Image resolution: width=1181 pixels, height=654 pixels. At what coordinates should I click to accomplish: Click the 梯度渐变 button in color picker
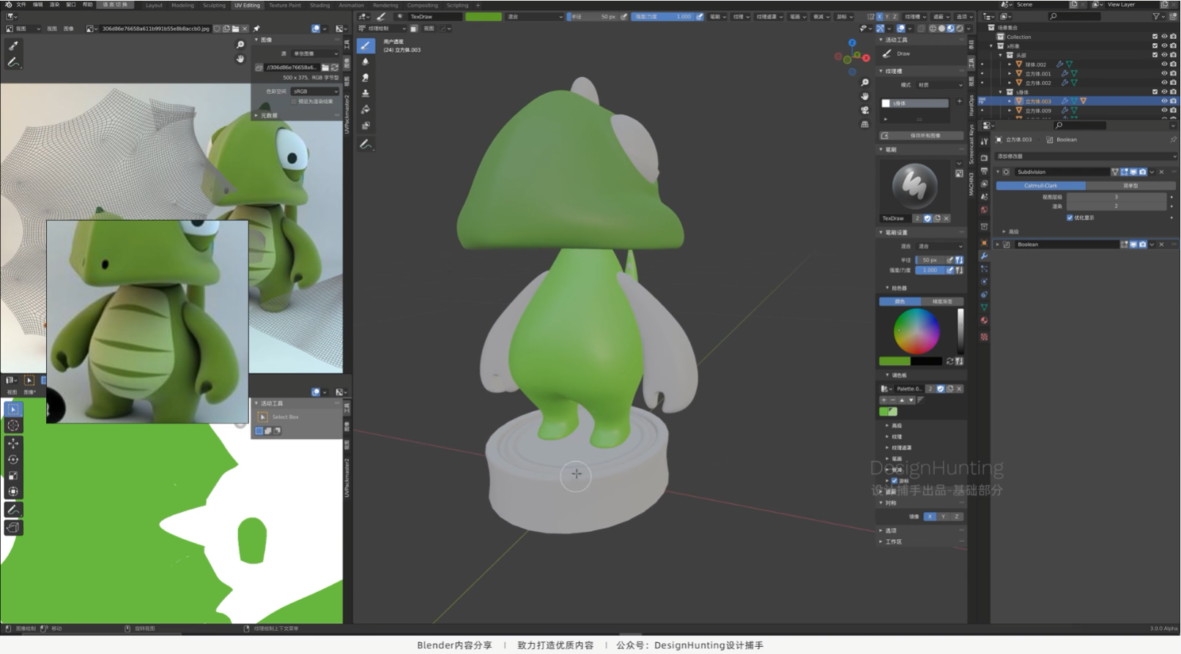coord(942,301)
